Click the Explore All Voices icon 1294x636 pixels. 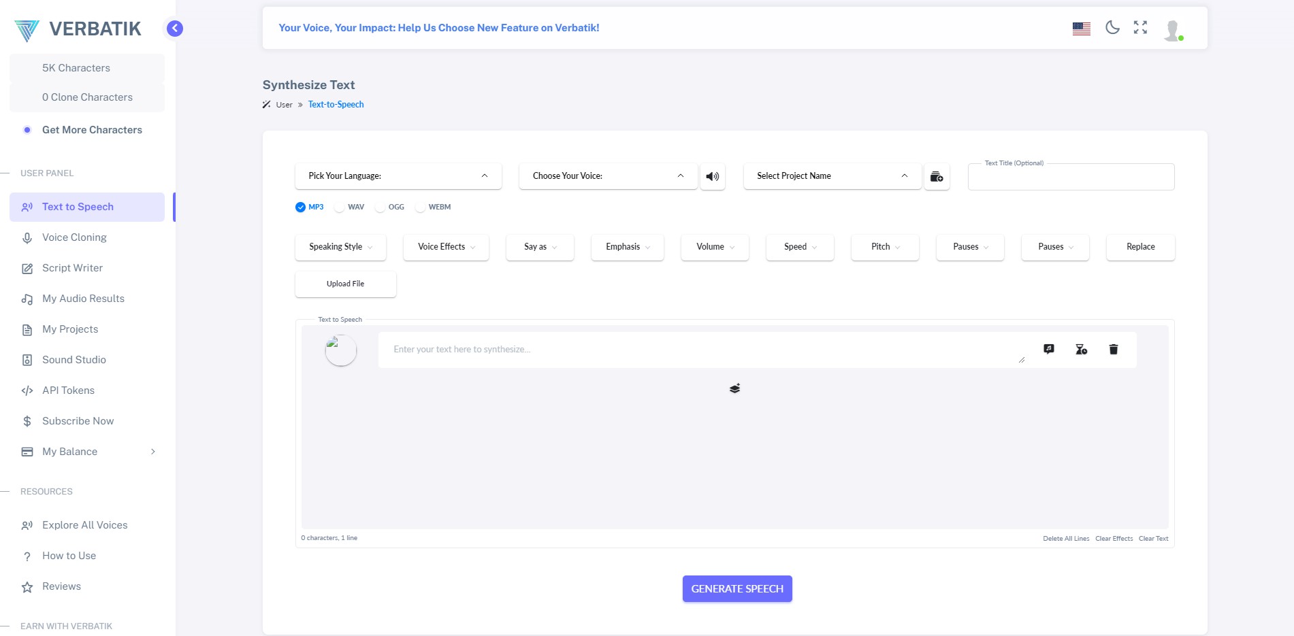pos(27,526)
